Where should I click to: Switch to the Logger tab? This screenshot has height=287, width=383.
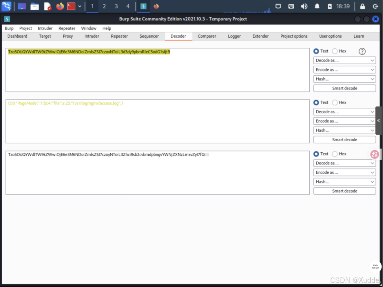pyautogui.click(x=234, y=36)
